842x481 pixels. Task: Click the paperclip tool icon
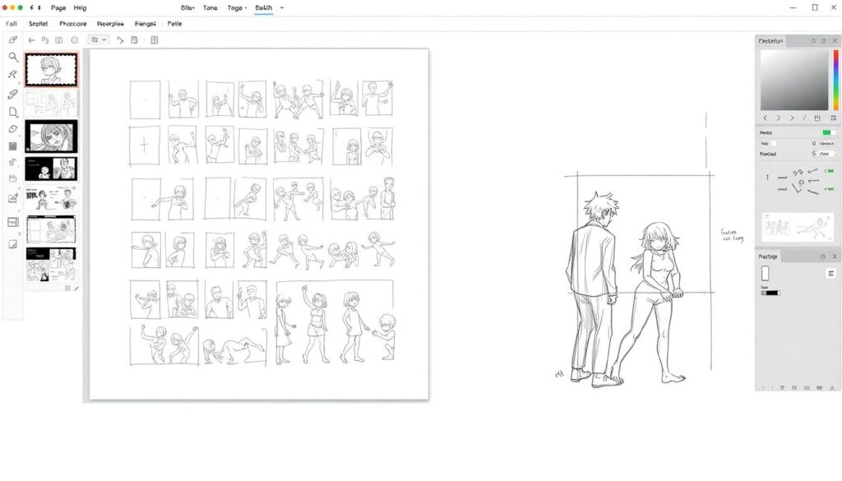point(13,95)
